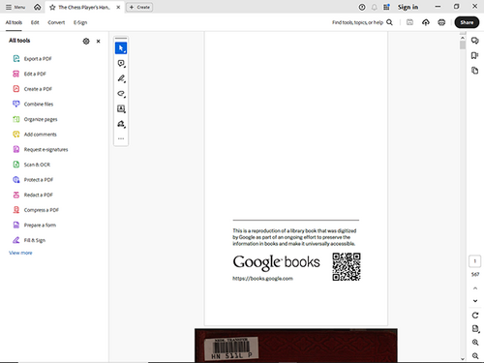The image size is (484, 363).
Task: Choose the freehand draw loop tool
Action: tap(121, 94)
